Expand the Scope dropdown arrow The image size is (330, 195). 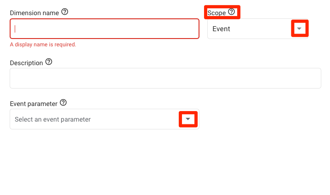(x=300, y=28)
